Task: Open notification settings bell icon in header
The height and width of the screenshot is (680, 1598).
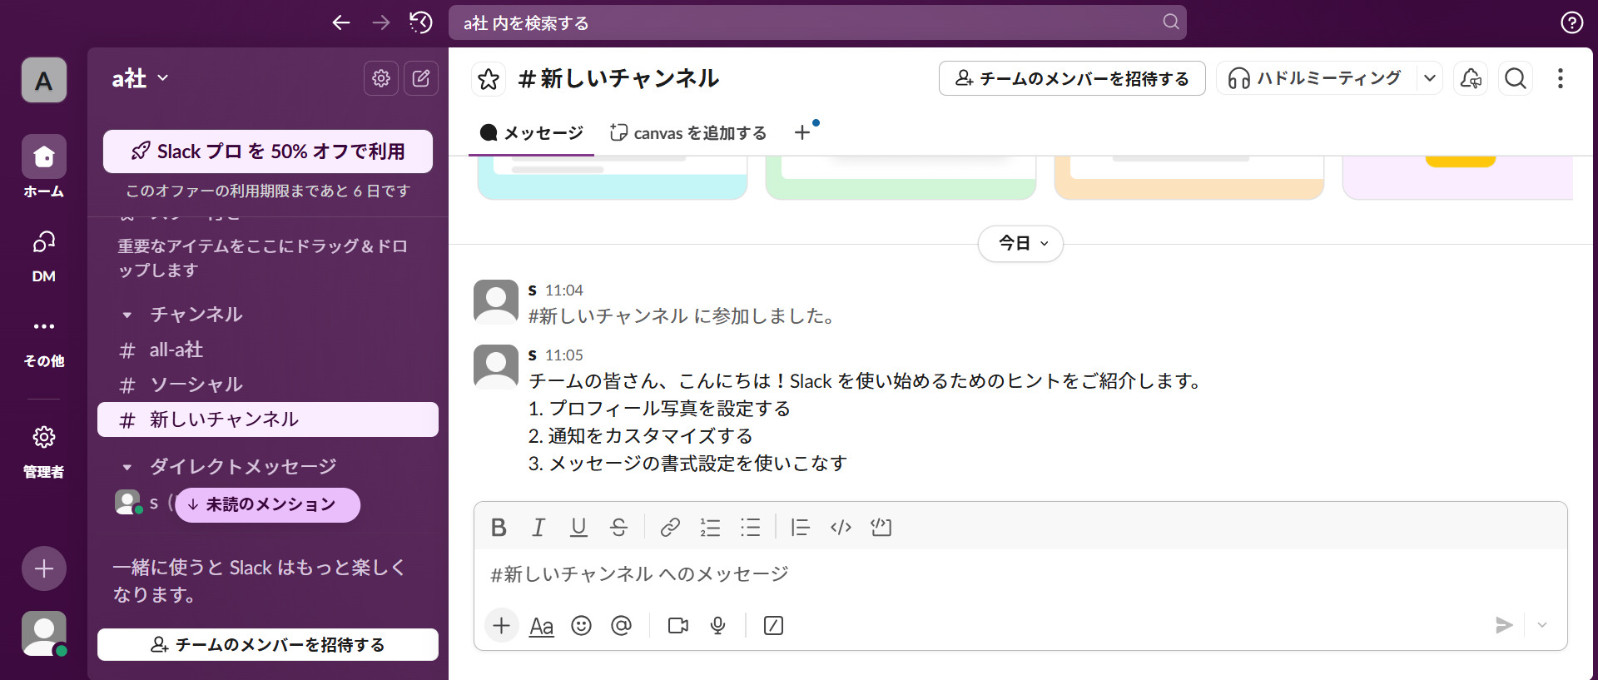Action: pyautogui.click(x=1471, y=78)
